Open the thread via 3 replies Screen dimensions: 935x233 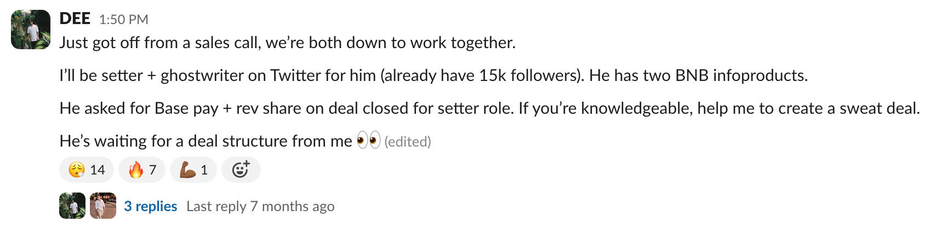pyautogui.click(x=150, y=206)
